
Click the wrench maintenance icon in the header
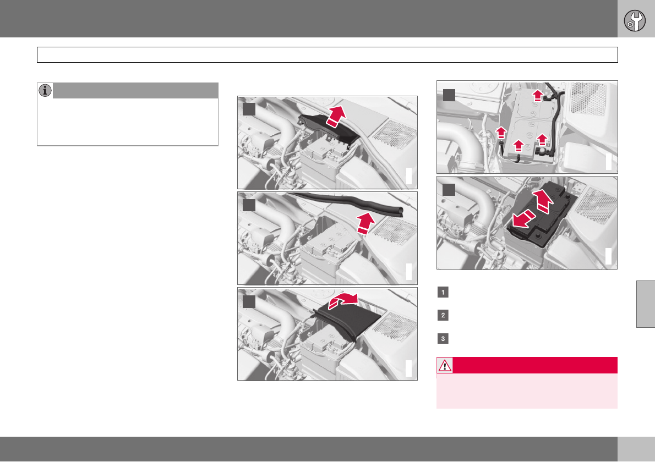(635, 20)
